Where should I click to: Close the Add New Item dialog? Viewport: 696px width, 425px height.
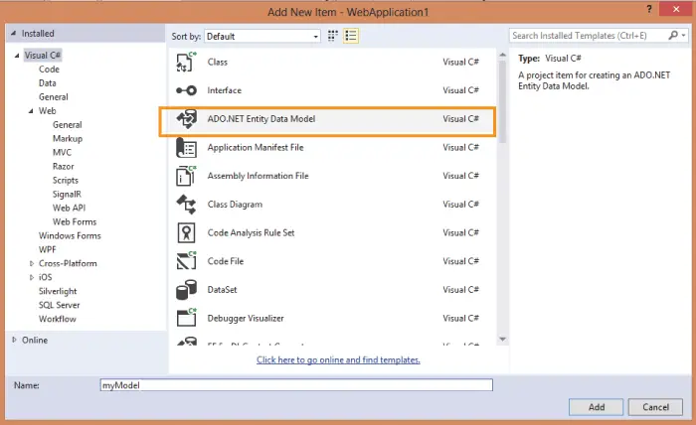[676, 9]
